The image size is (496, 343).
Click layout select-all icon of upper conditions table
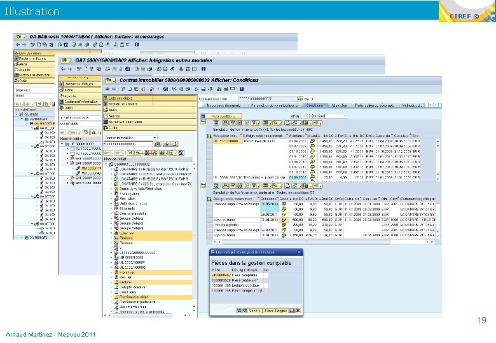pyautogui.click(x=209, y=136)
